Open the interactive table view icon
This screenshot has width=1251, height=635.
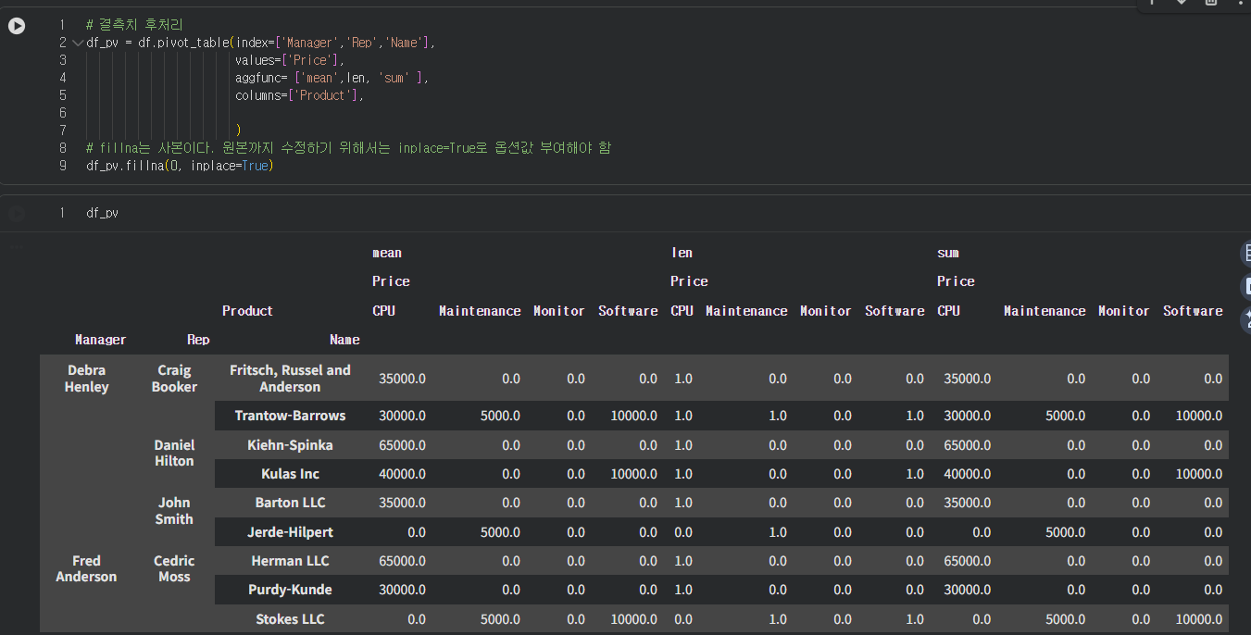[1245, 254]
